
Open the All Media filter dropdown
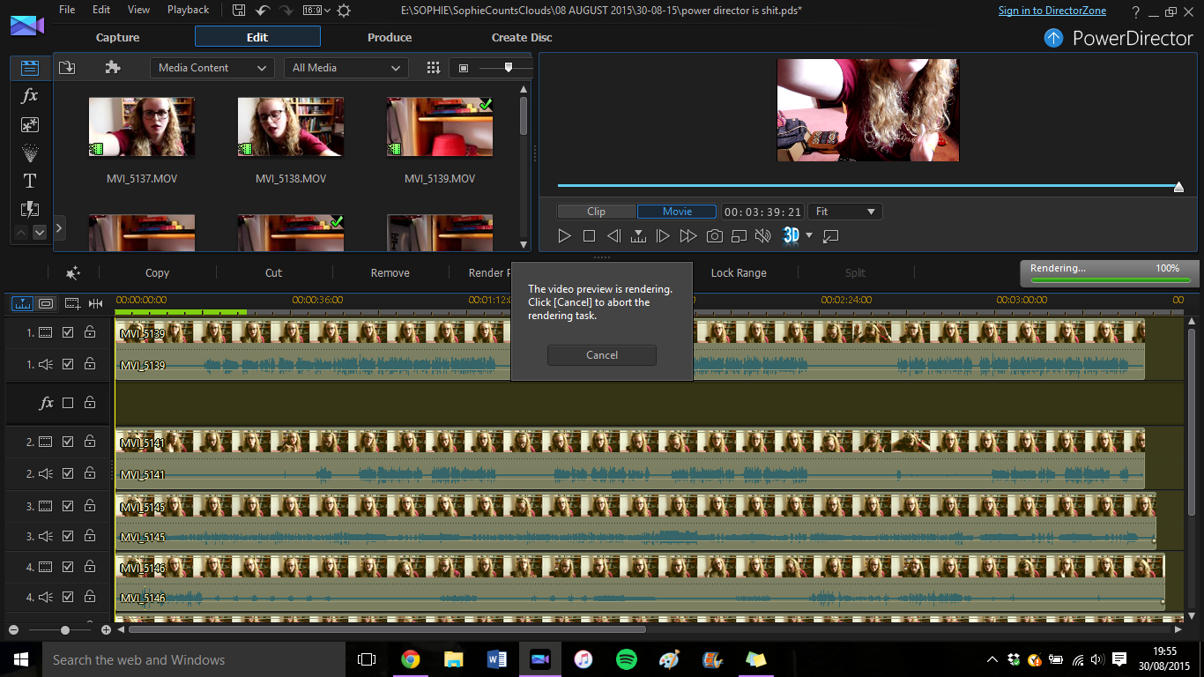coord(346,68)
